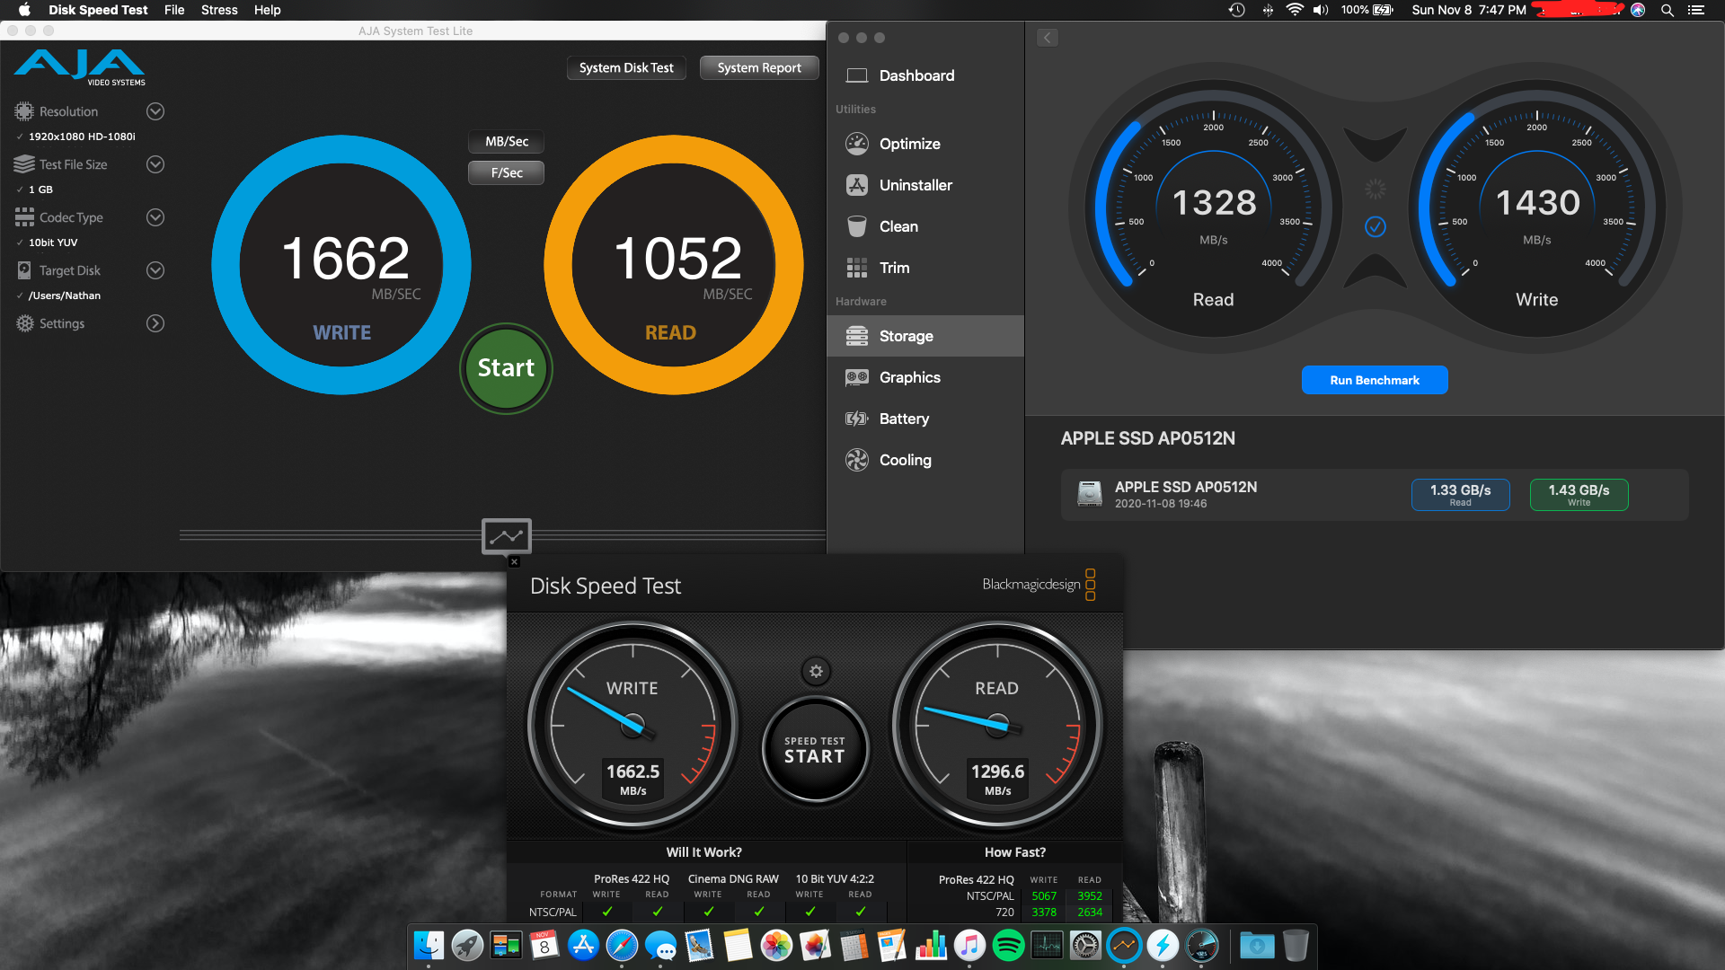This screenshot has height=970, width=1725.
Task: Click the 1.43 GB/s Write result badge
Action: tap(1579, 495)
